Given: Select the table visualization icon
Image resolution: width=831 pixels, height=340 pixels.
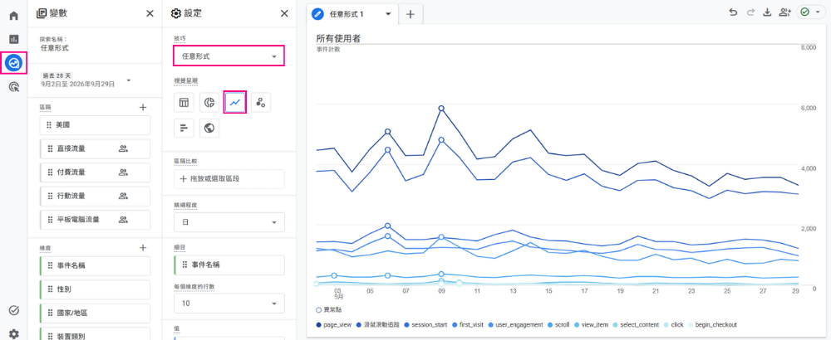Looking at the screenshot, I should [x=184, y=103].
